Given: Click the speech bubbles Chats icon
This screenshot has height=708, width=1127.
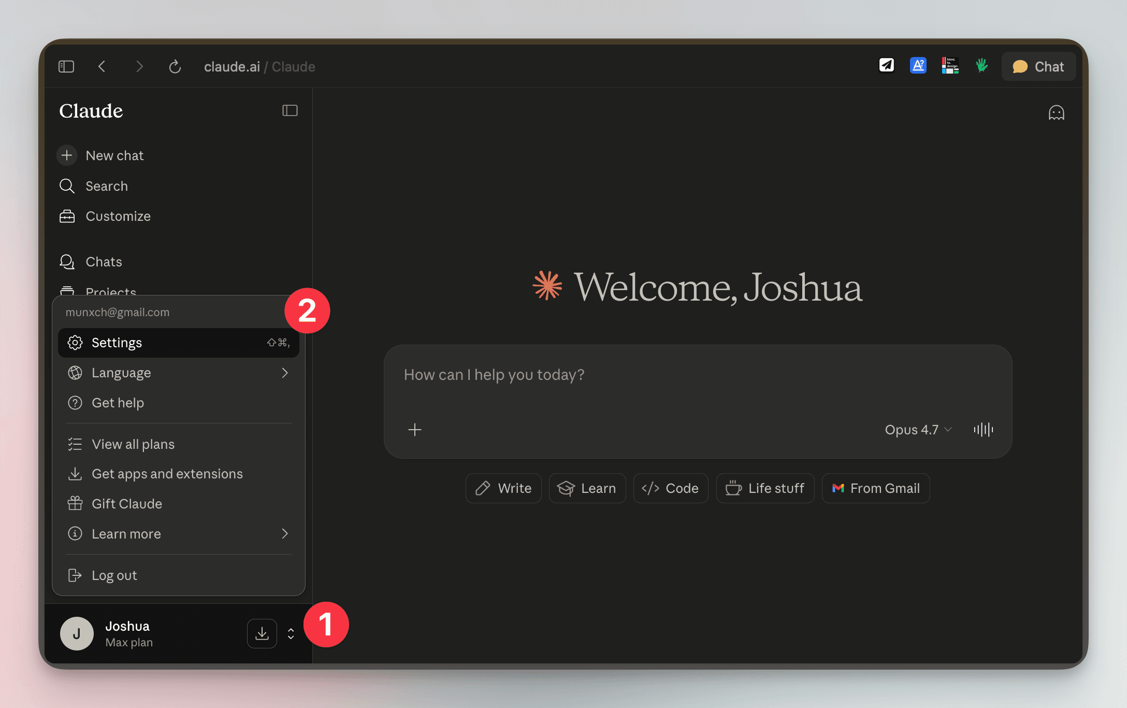Looking at the screenshot, I should [67, 262].
